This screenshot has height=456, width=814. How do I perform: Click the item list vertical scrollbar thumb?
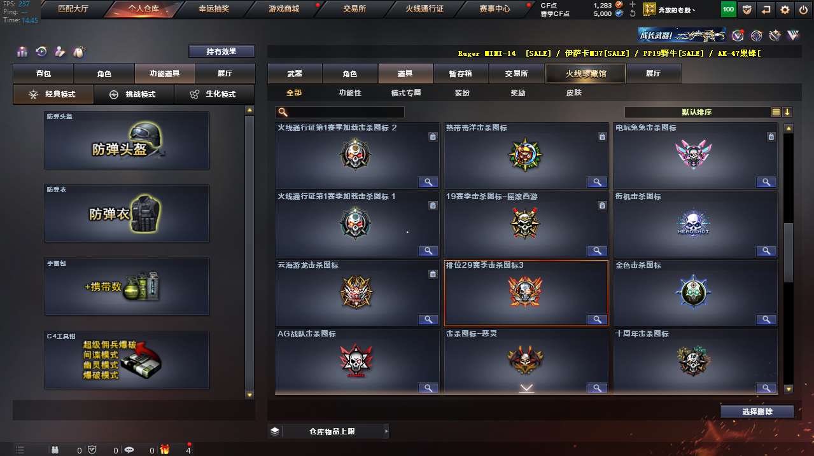[x=789, y=252]
